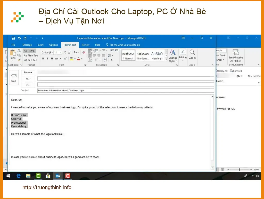Click the Send envelope button
The height and width of the screenshot is (199, 264).
(x=14, y=78)
